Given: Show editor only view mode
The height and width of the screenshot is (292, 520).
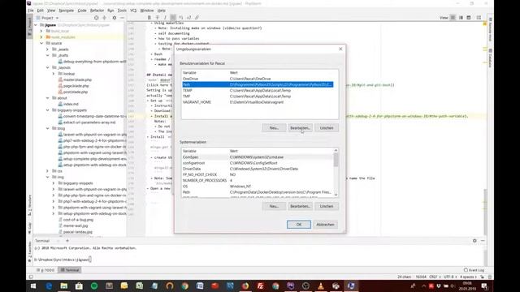Looking at the screenshot, I should tap(453, 18).
